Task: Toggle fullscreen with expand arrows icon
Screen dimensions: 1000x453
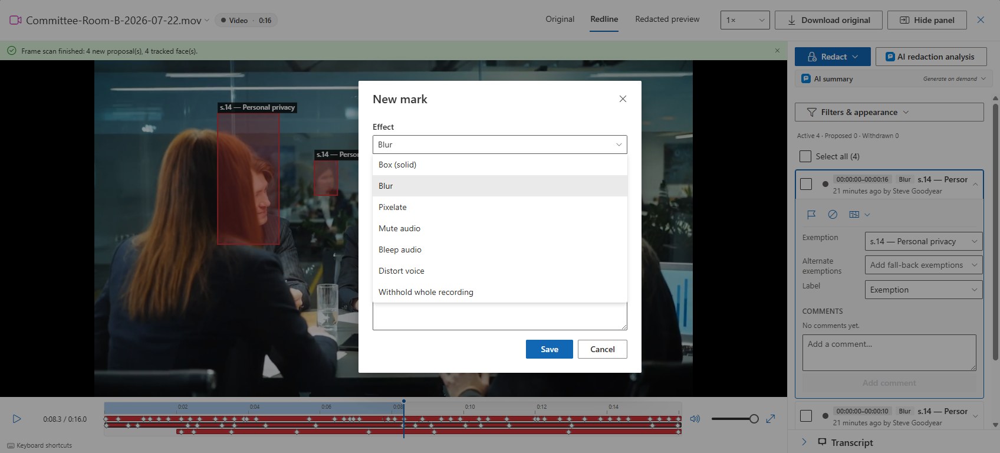Action: 770,419
